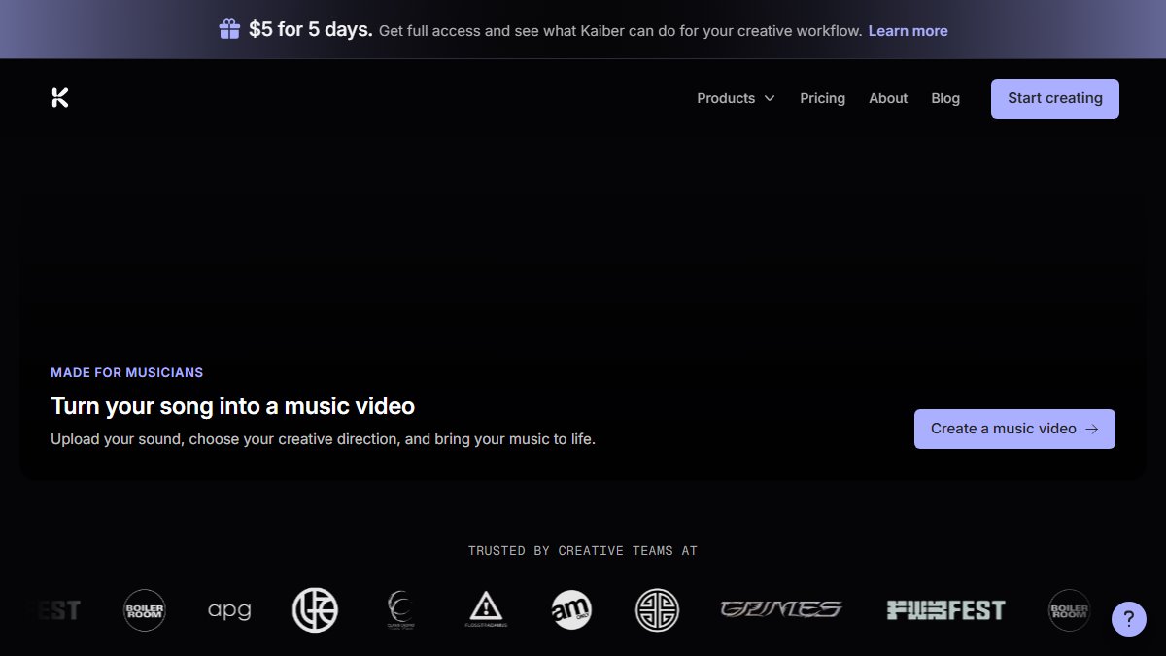Click the Start creating button

1055,98
